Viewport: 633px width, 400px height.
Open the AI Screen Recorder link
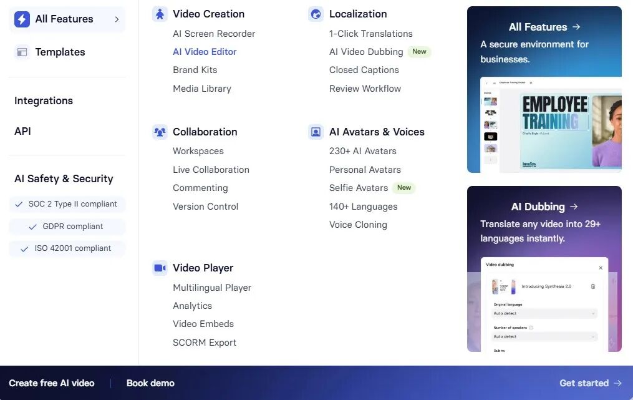tap(214, 34)
